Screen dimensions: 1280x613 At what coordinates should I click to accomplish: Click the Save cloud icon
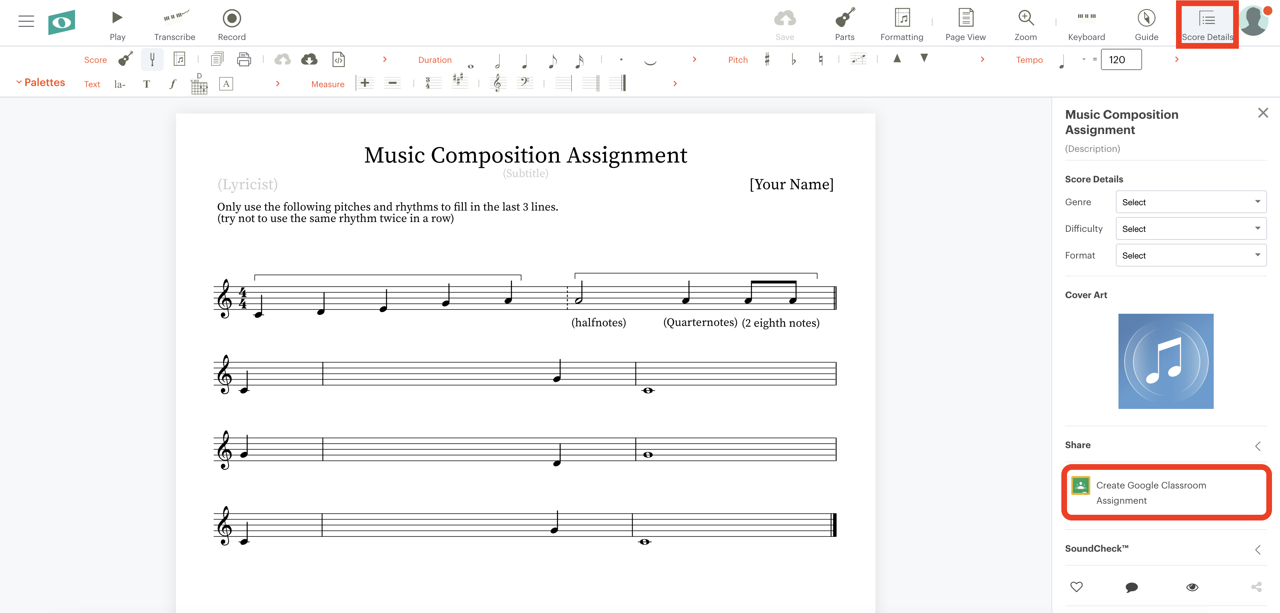(785, 24)
